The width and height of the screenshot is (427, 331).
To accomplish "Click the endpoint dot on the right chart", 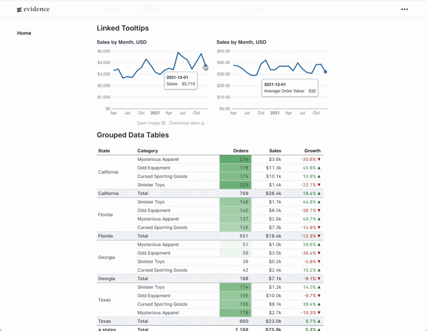I will click(x=325, y=72).
